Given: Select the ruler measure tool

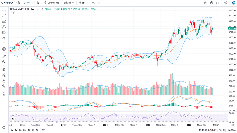Looking at the screenshot, I should pos(4,57).
